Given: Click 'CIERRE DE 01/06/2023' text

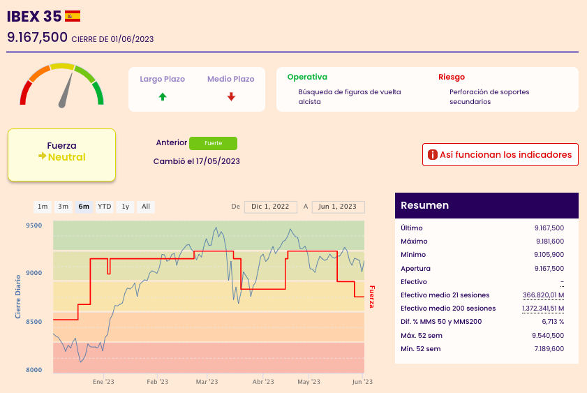Looking at the screenshot, I should [112, 39].
